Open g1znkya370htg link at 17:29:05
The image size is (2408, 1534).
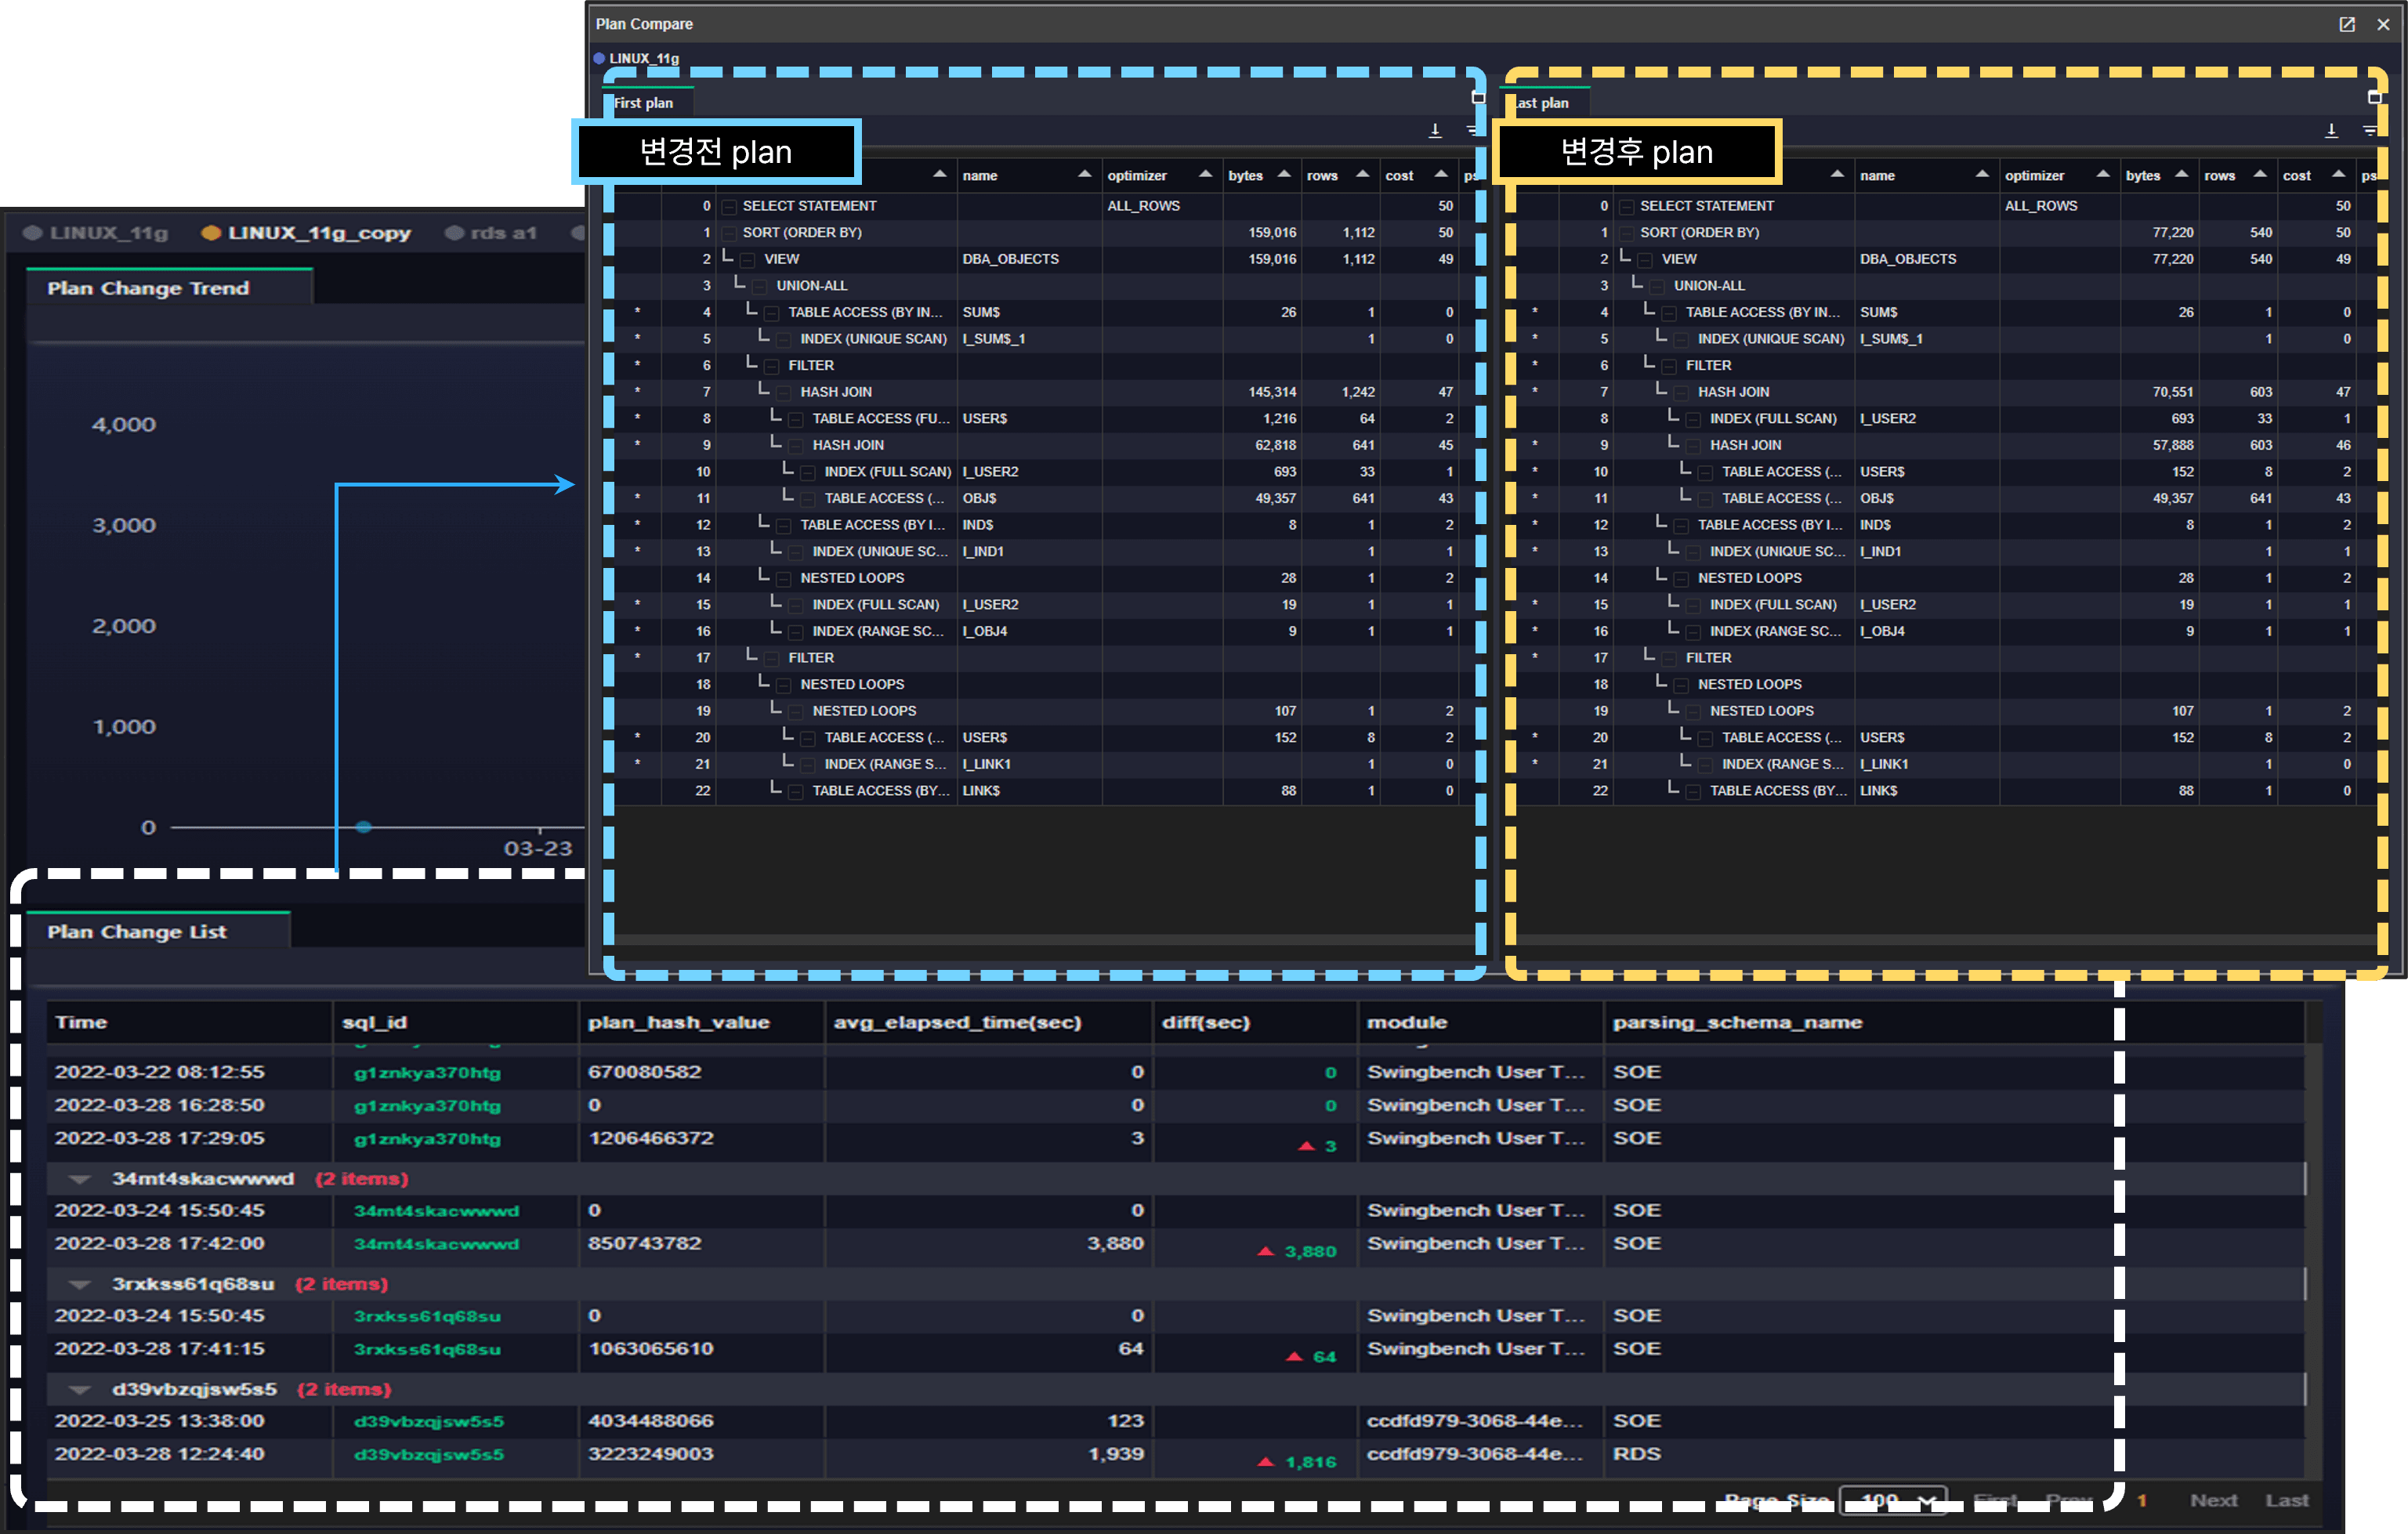pos(427,1139)
